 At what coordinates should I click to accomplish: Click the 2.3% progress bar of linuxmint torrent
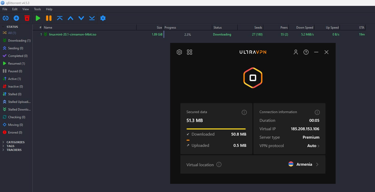click(188, 34)
